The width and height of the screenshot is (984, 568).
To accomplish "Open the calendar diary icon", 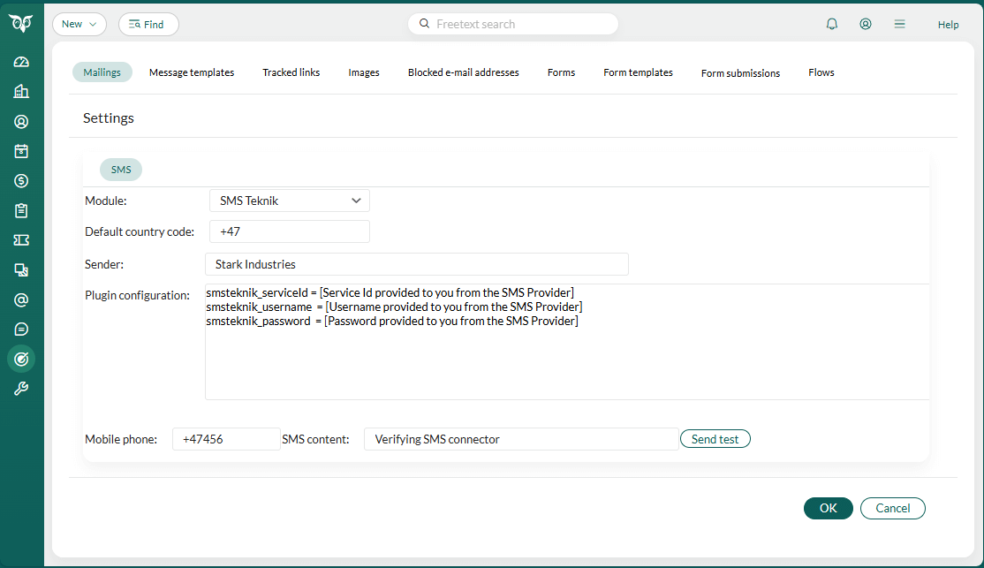I will coord(19,151).
